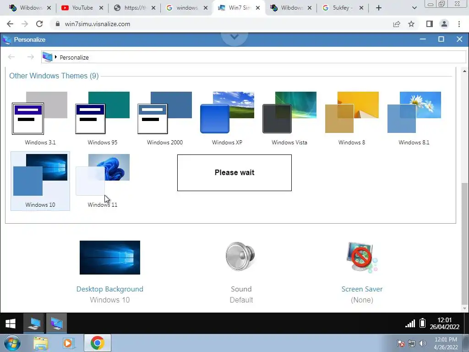Click the address bar URL
This screenshot has height=352, width=469.
[x=98, y=24]
